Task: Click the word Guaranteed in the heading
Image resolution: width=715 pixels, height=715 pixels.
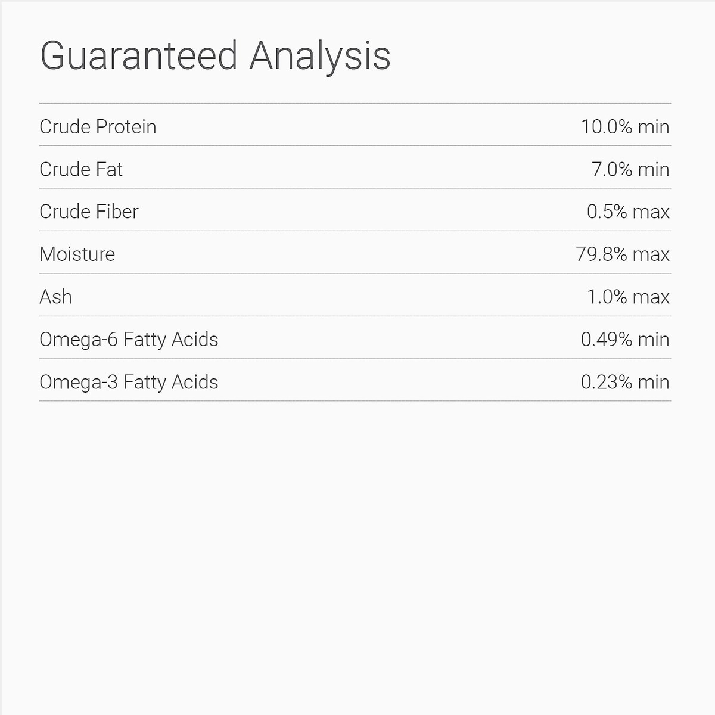Action: pos(139,56)
